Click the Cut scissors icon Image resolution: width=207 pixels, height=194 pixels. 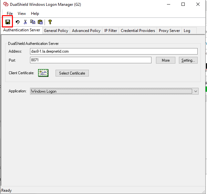[25, 22]
